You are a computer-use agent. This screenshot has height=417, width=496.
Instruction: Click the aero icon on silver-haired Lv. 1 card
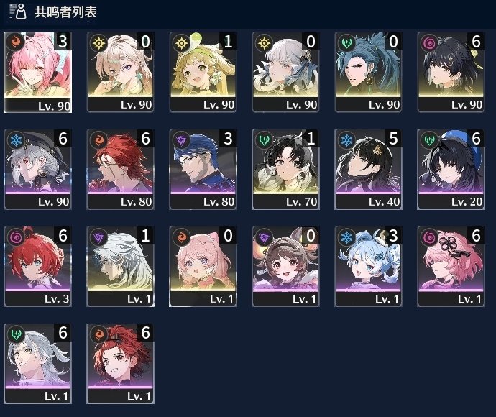(x=16, y=334)
